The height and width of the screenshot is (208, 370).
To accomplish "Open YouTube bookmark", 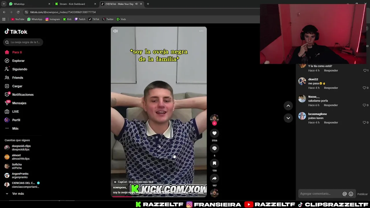I will pyautogui.click(x=18, y=19).
